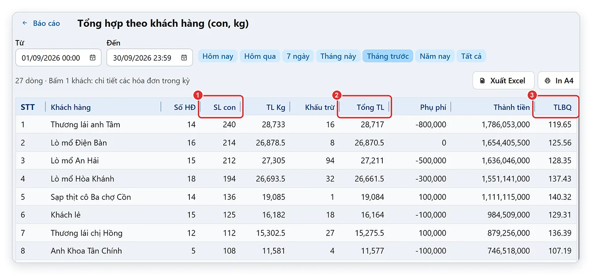Select the Hôm qua quick filter

coord(260,56)
